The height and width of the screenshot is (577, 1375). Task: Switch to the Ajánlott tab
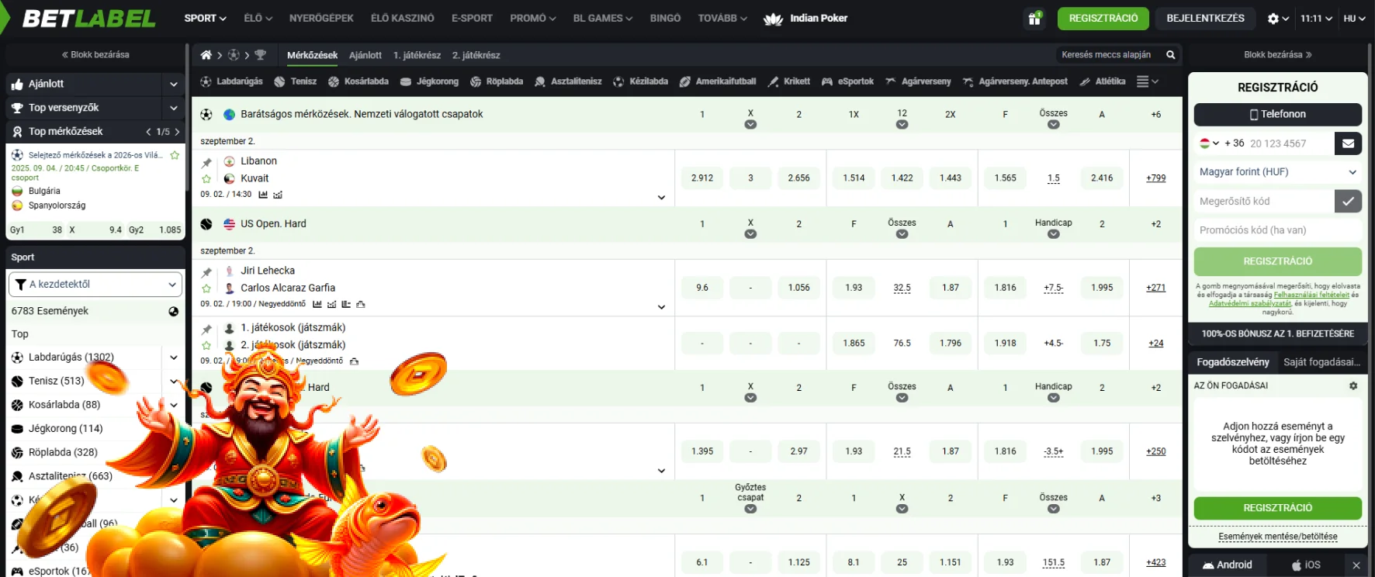pos(365,55)
